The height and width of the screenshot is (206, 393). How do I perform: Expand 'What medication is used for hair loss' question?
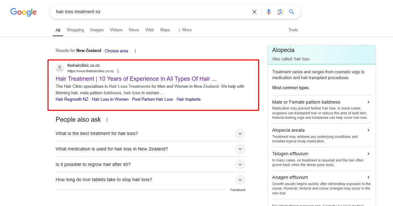click(150, 149)
